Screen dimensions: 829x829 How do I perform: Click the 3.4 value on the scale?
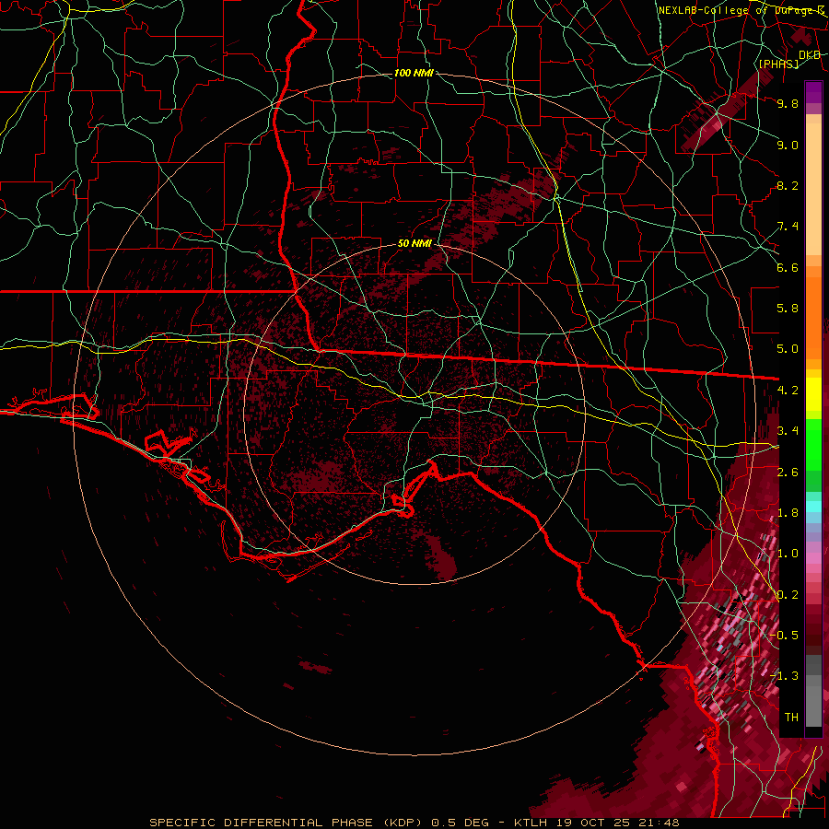[788, 431]
